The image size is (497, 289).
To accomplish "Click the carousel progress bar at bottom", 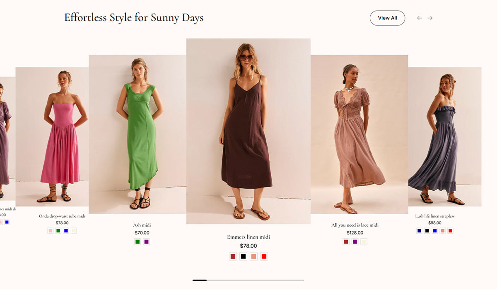I will tap(248, 280).
